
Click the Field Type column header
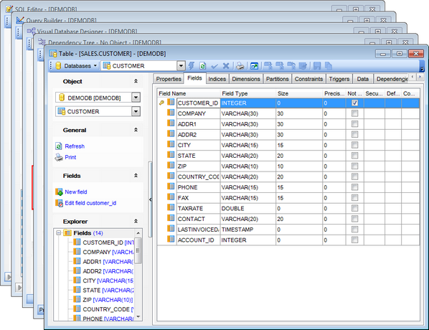(248, 93)
